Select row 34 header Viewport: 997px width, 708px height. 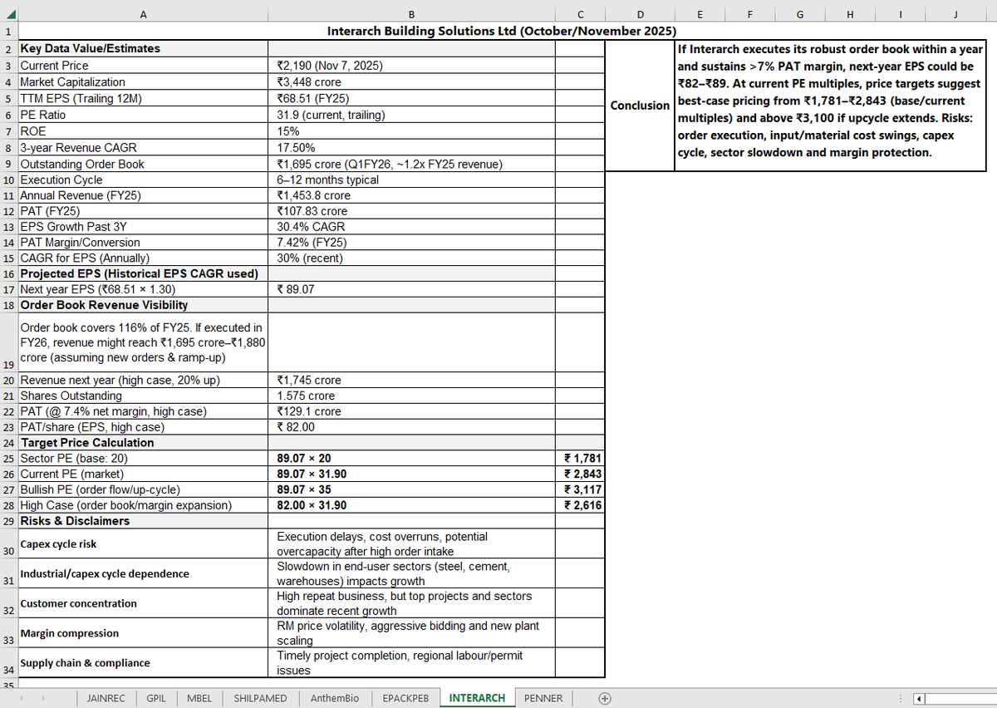(x=8, y=663)
